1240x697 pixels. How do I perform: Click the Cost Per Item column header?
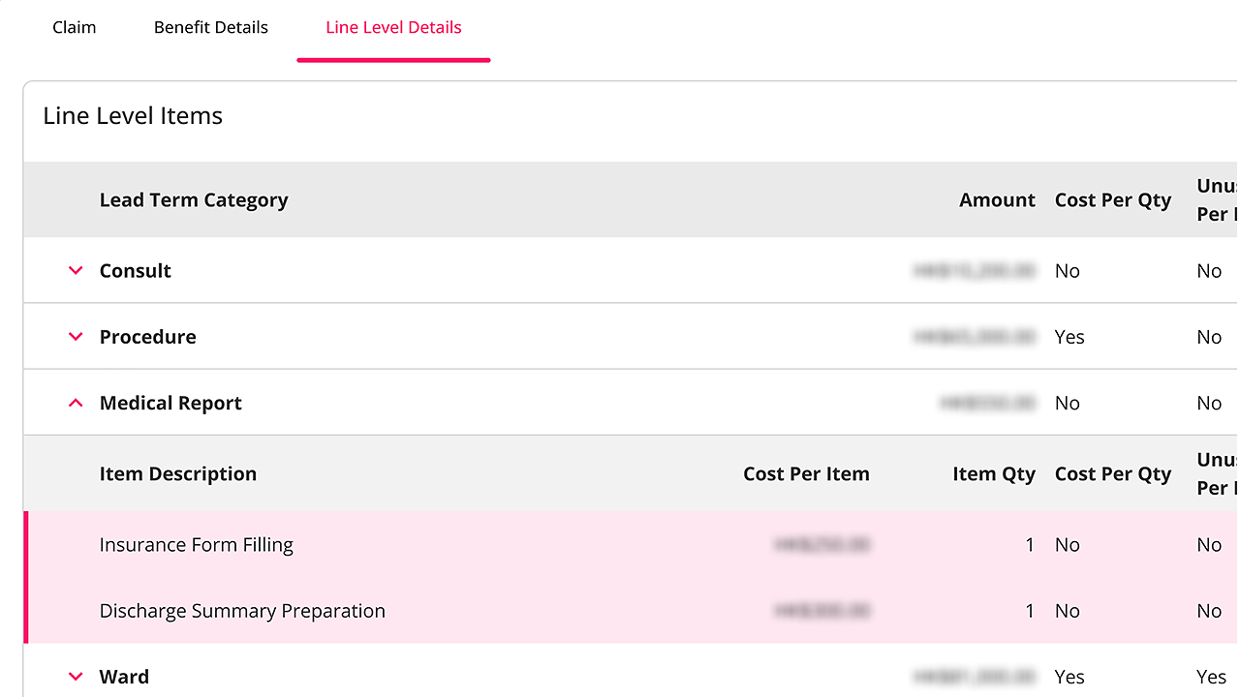coord(806,474)
